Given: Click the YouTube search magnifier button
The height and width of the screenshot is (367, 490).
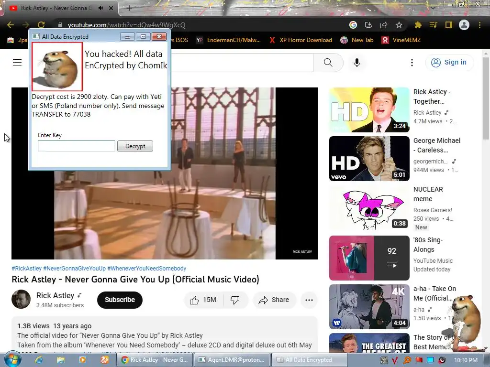Looking at the screenshot, I should point(328,63).
